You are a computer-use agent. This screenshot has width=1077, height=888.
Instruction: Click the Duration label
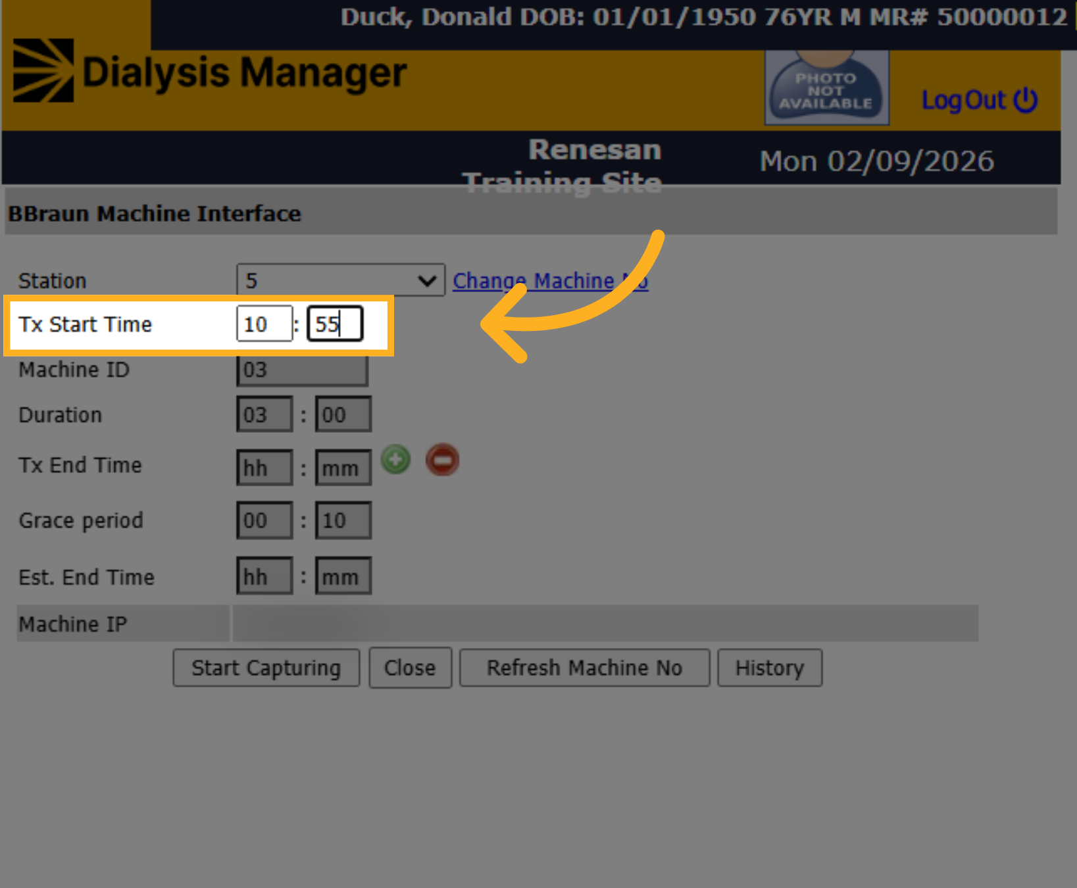(x=60, y=415)
